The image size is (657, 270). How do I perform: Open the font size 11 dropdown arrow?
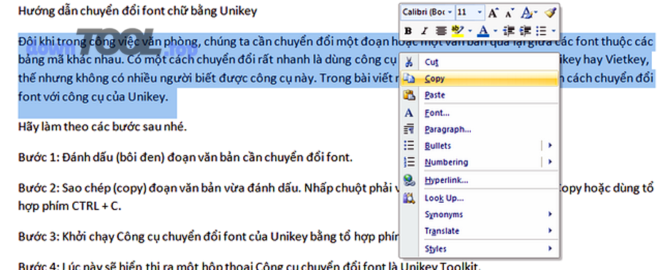pos(480,12)
